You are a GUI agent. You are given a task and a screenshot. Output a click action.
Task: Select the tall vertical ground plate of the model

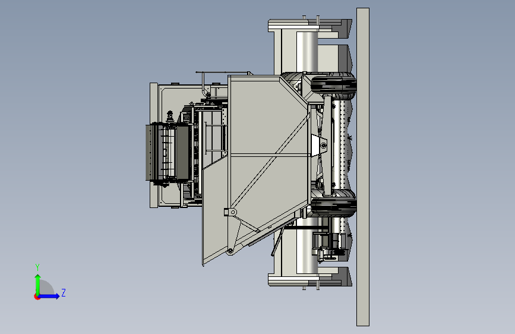tap(363, 167)
